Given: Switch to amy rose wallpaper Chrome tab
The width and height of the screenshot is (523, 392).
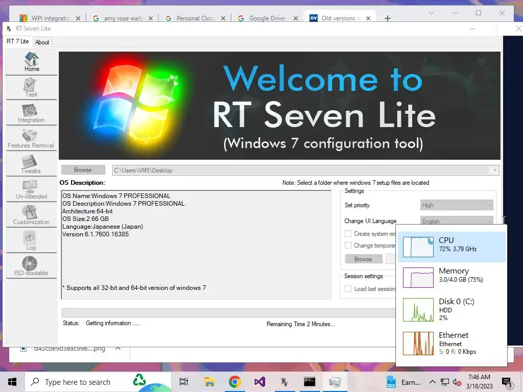Looking at the screenshot, I should point(123,18).
